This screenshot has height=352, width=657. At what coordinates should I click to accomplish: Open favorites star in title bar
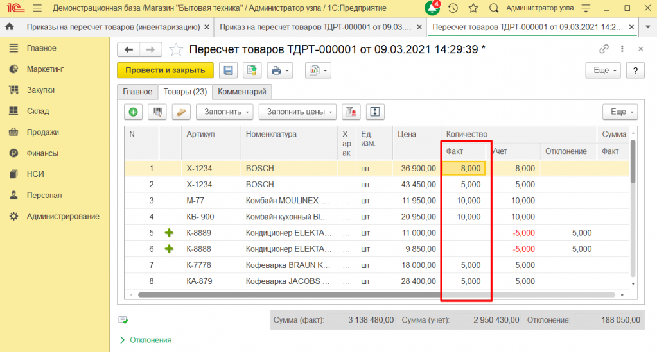473,8
